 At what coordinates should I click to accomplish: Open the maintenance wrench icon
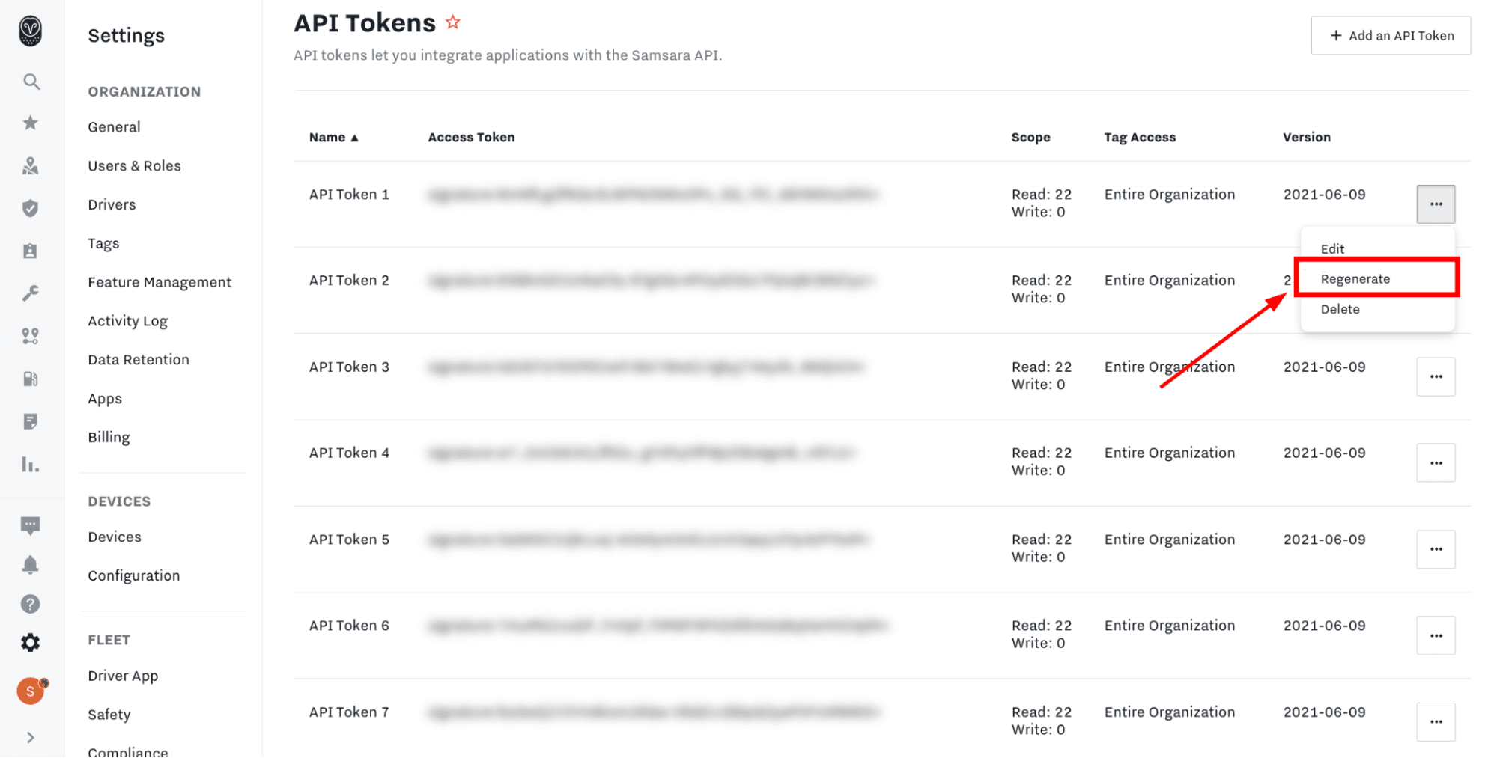[31, 293]
